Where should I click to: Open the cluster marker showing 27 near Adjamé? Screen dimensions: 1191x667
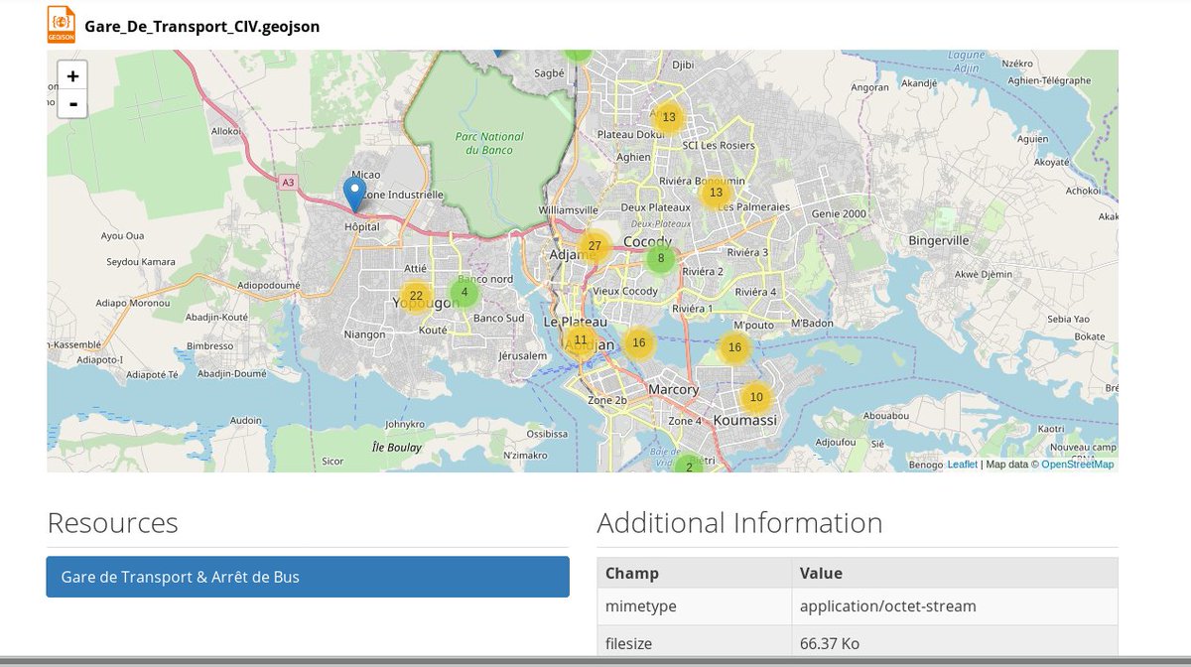click(x=595, y=246)
